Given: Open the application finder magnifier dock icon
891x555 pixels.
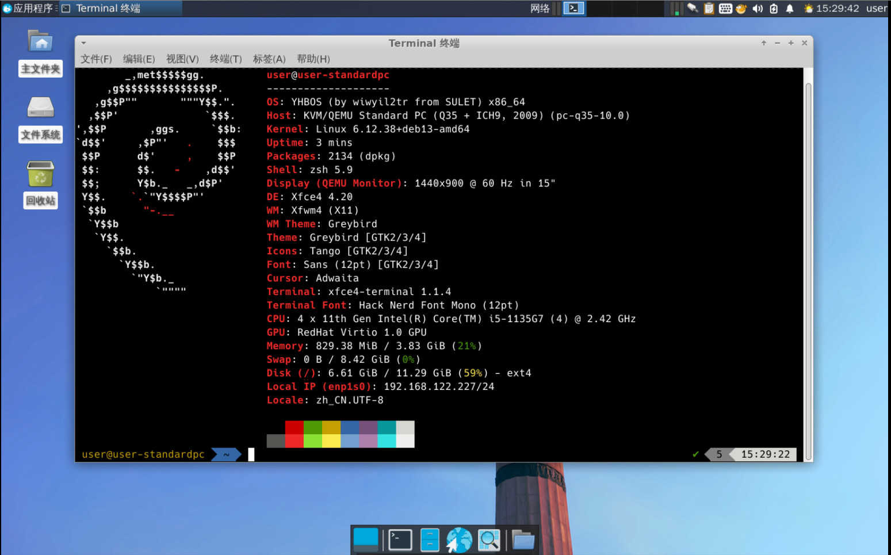Looking at the screenshot, I should 489,540.
